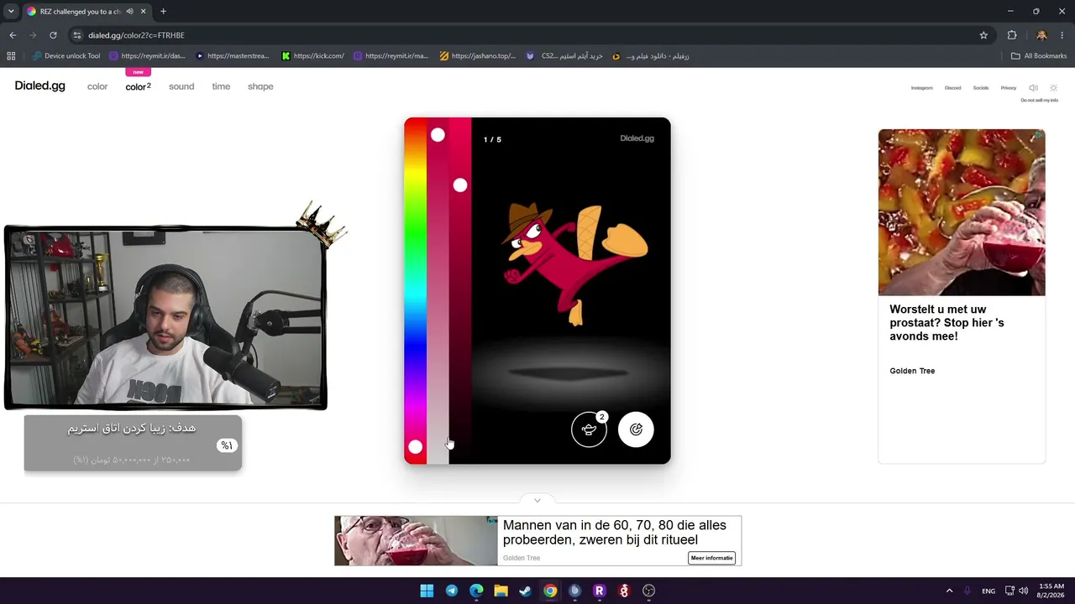Image resolution: width=1075 pixels, height=604 pixels.
Task: Click the banner ad headline about Mannen
Action: point(615,533)
